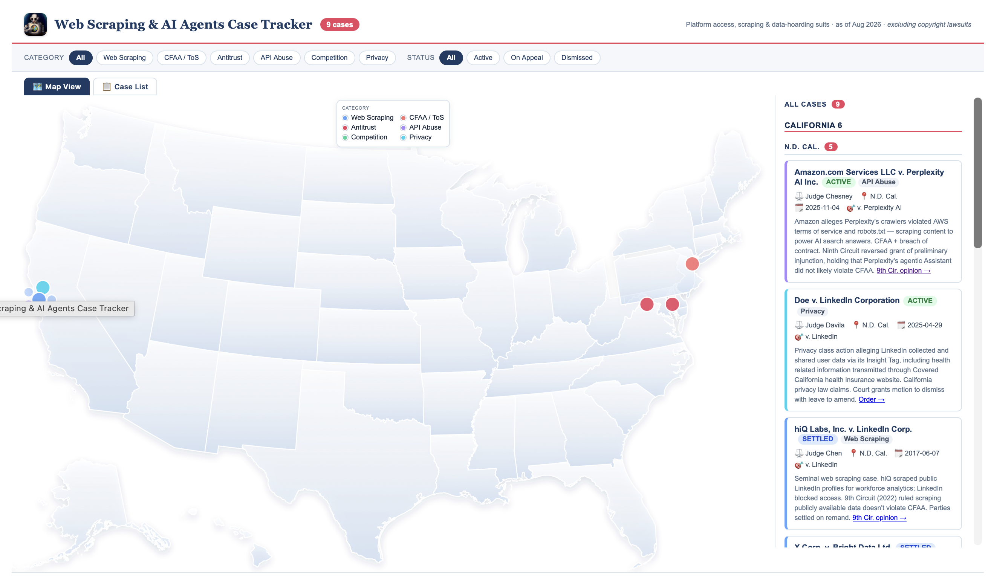Viewport: 991px width, 581px height.
Task: Click the target icon in the Doe v. LinkedIn card
Action: (799, 336)
